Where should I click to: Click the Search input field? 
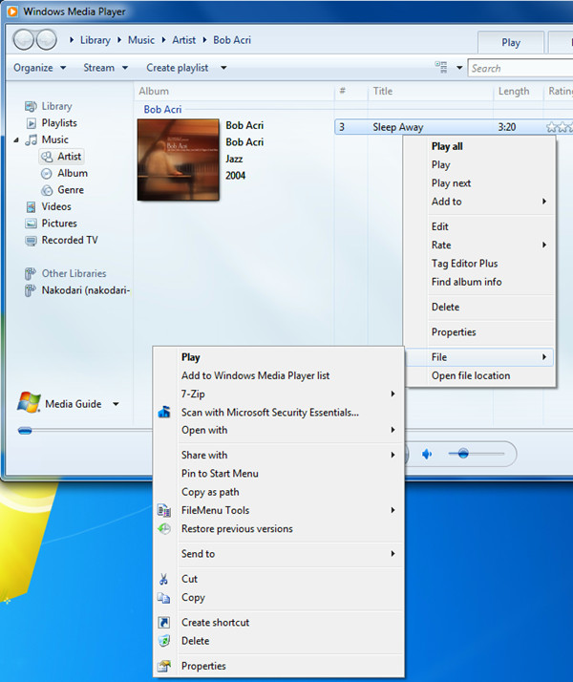[x=520, y=68]
